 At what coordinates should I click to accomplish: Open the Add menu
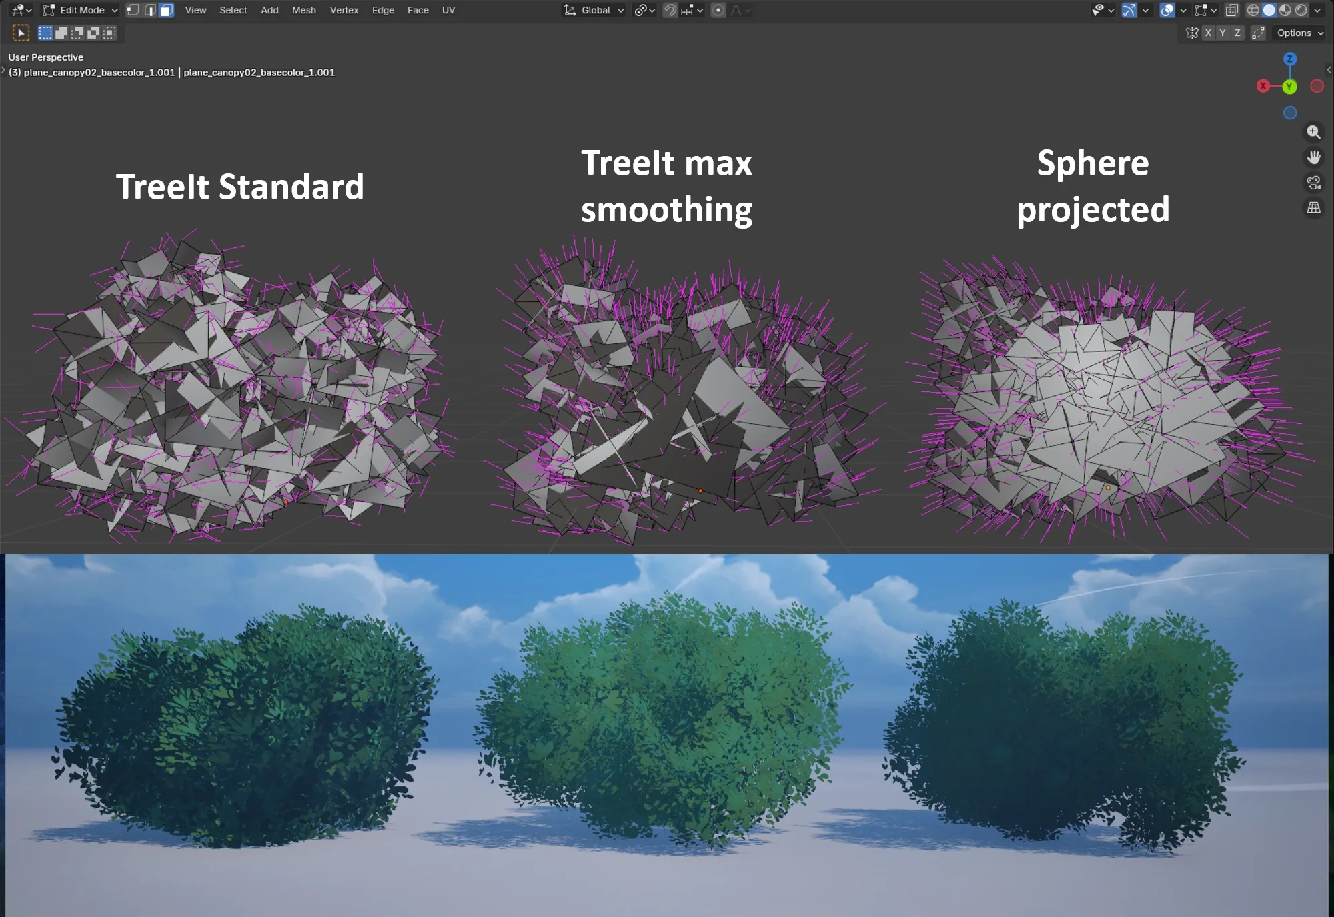click(269, 10)
